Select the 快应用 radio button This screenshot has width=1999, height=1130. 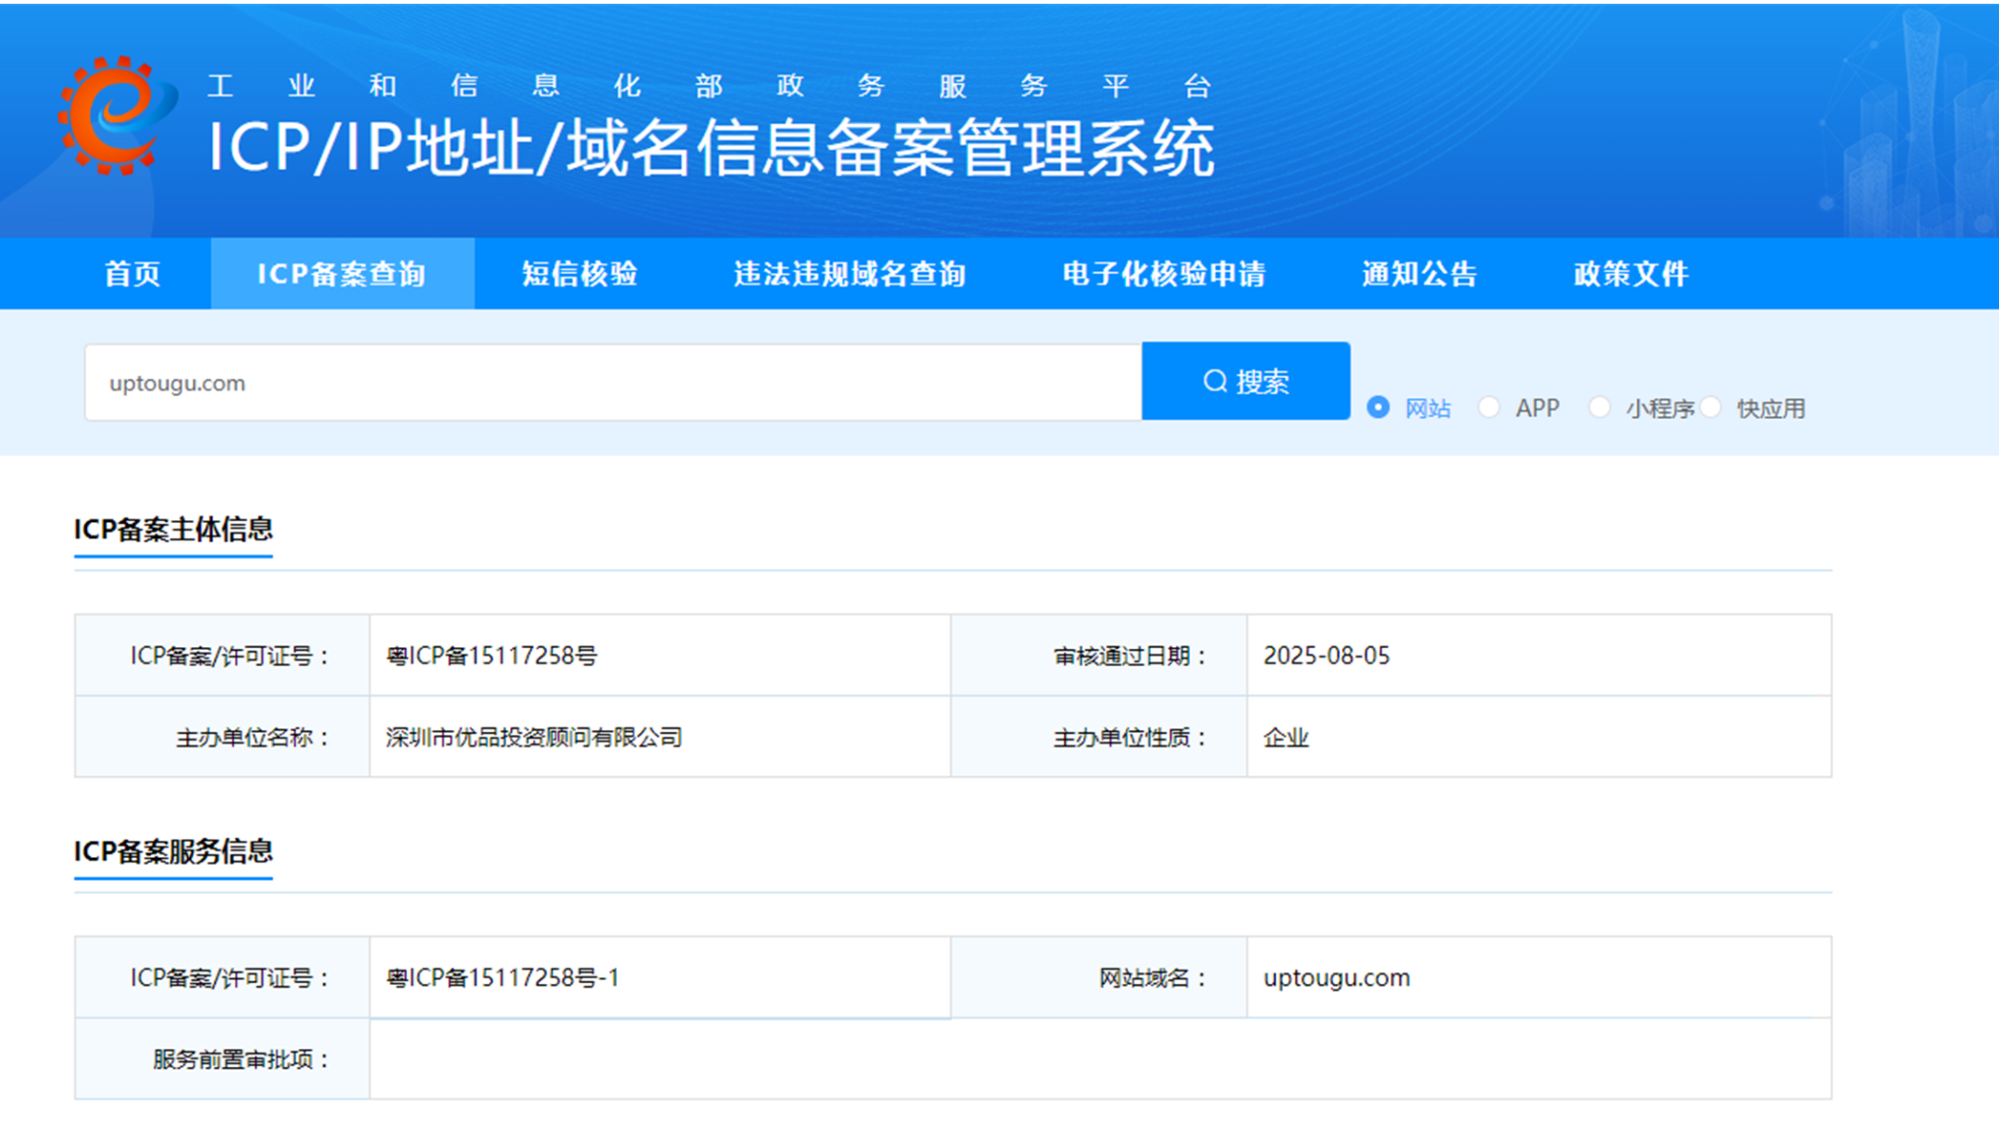[x=1712, y=408]
